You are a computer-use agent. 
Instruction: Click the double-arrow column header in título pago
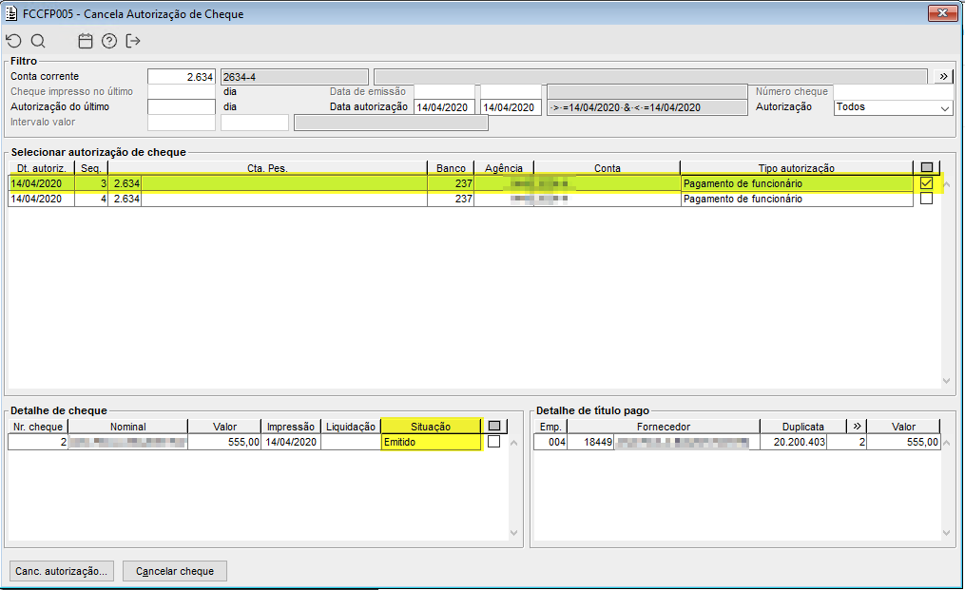coord(857,426)
